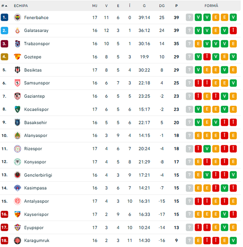Click the Samsunspor club crest

pyautogui.click(x=17, y=83)
